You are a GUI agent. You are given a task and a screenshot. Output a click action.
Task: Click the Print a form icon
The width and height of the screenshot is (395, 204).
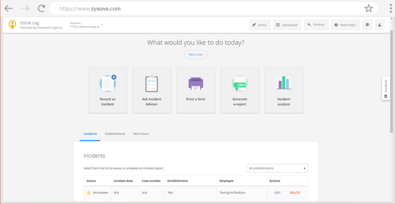point(196,83)
